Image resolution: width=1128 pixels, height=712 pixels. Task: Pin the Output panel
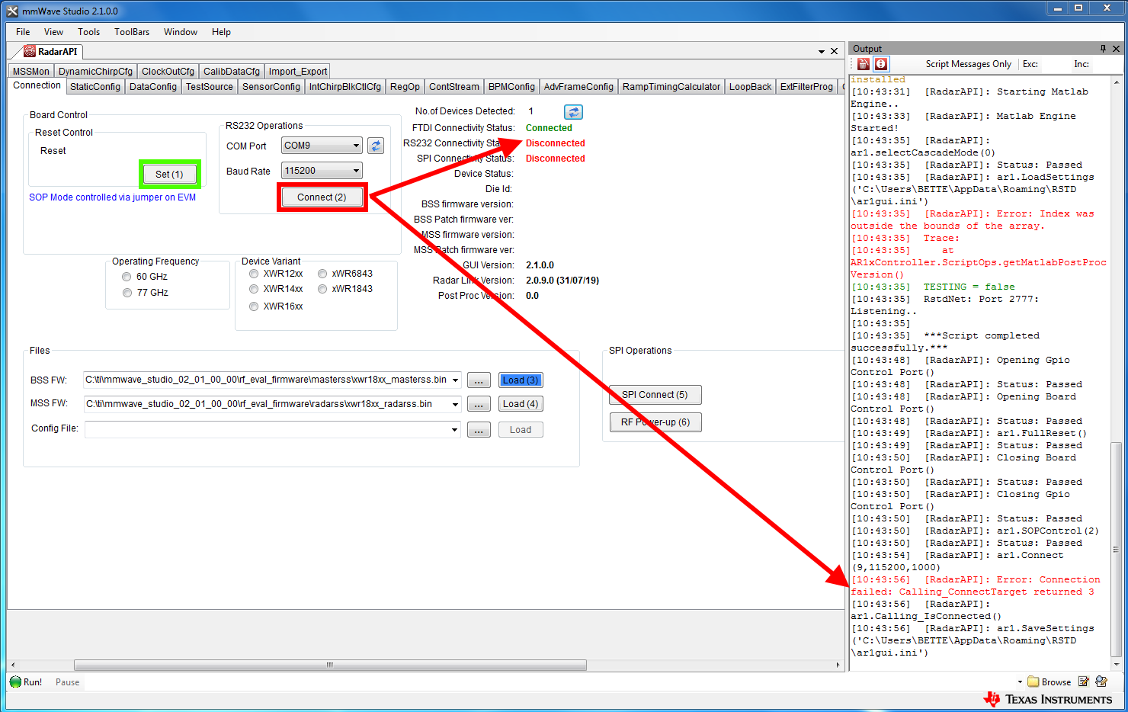coord(1102,48)
